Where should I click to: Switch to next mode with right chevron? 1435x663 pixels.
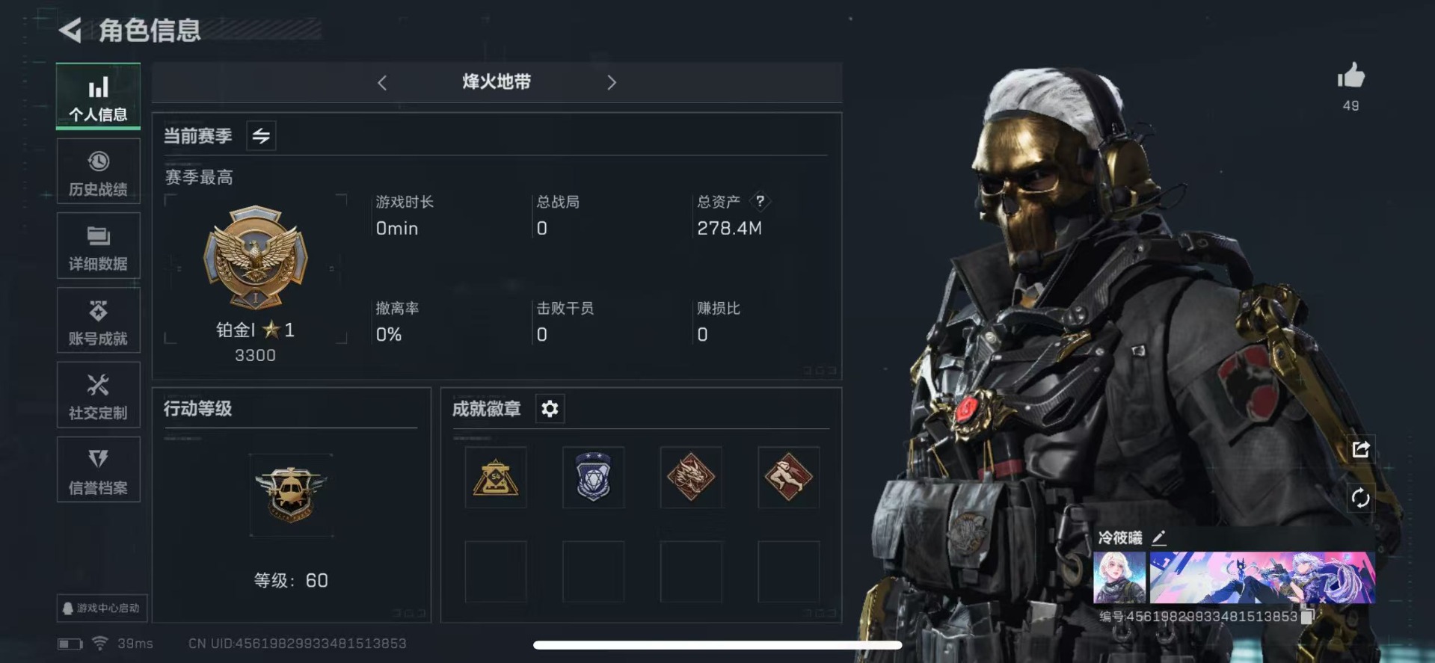[612, 82]
